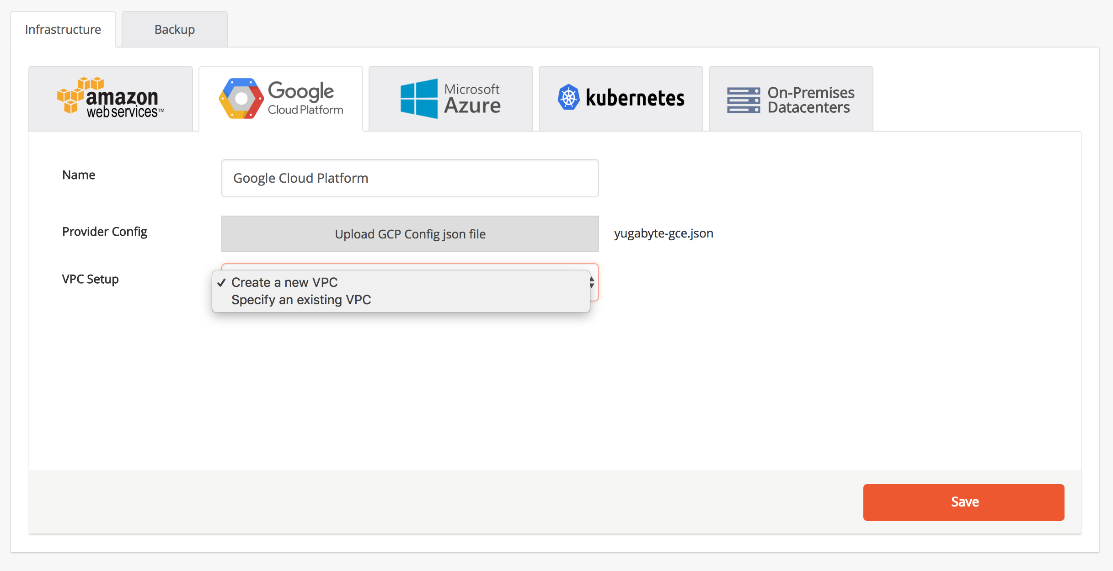Open the kubernetes provider tab text
The image size is (1113, 571).
tap(635, 98)
